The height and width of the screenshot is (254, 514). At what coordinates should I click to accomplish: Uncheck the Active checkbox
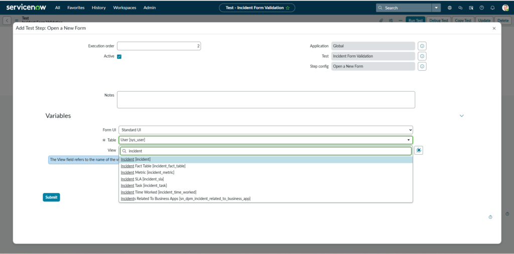click(119, 57)
